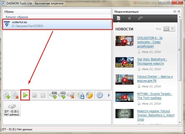The height and width of the screenshot is (134, 185).
Task: Switch news to the compact list view
Action: coord(172,29)
